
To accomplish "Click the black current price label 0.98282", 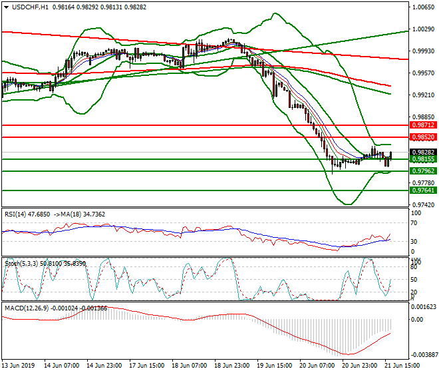I will point(423,153).
